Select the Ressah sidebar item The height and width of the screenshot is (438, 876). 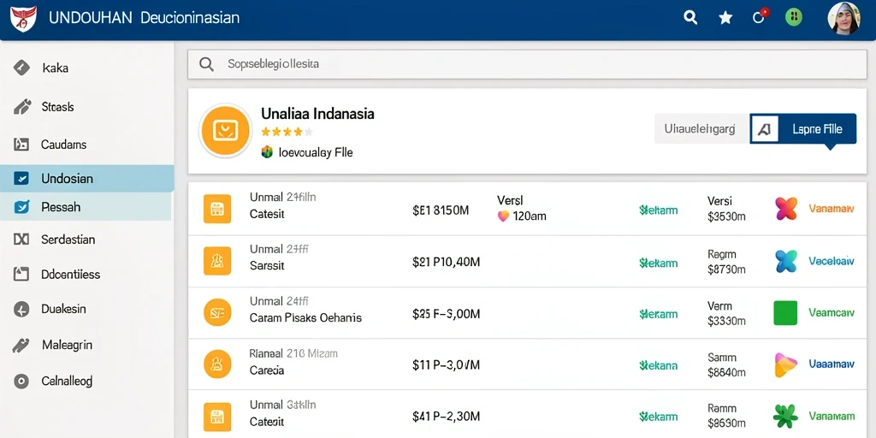pyautogui.click(x=86, y=207)
